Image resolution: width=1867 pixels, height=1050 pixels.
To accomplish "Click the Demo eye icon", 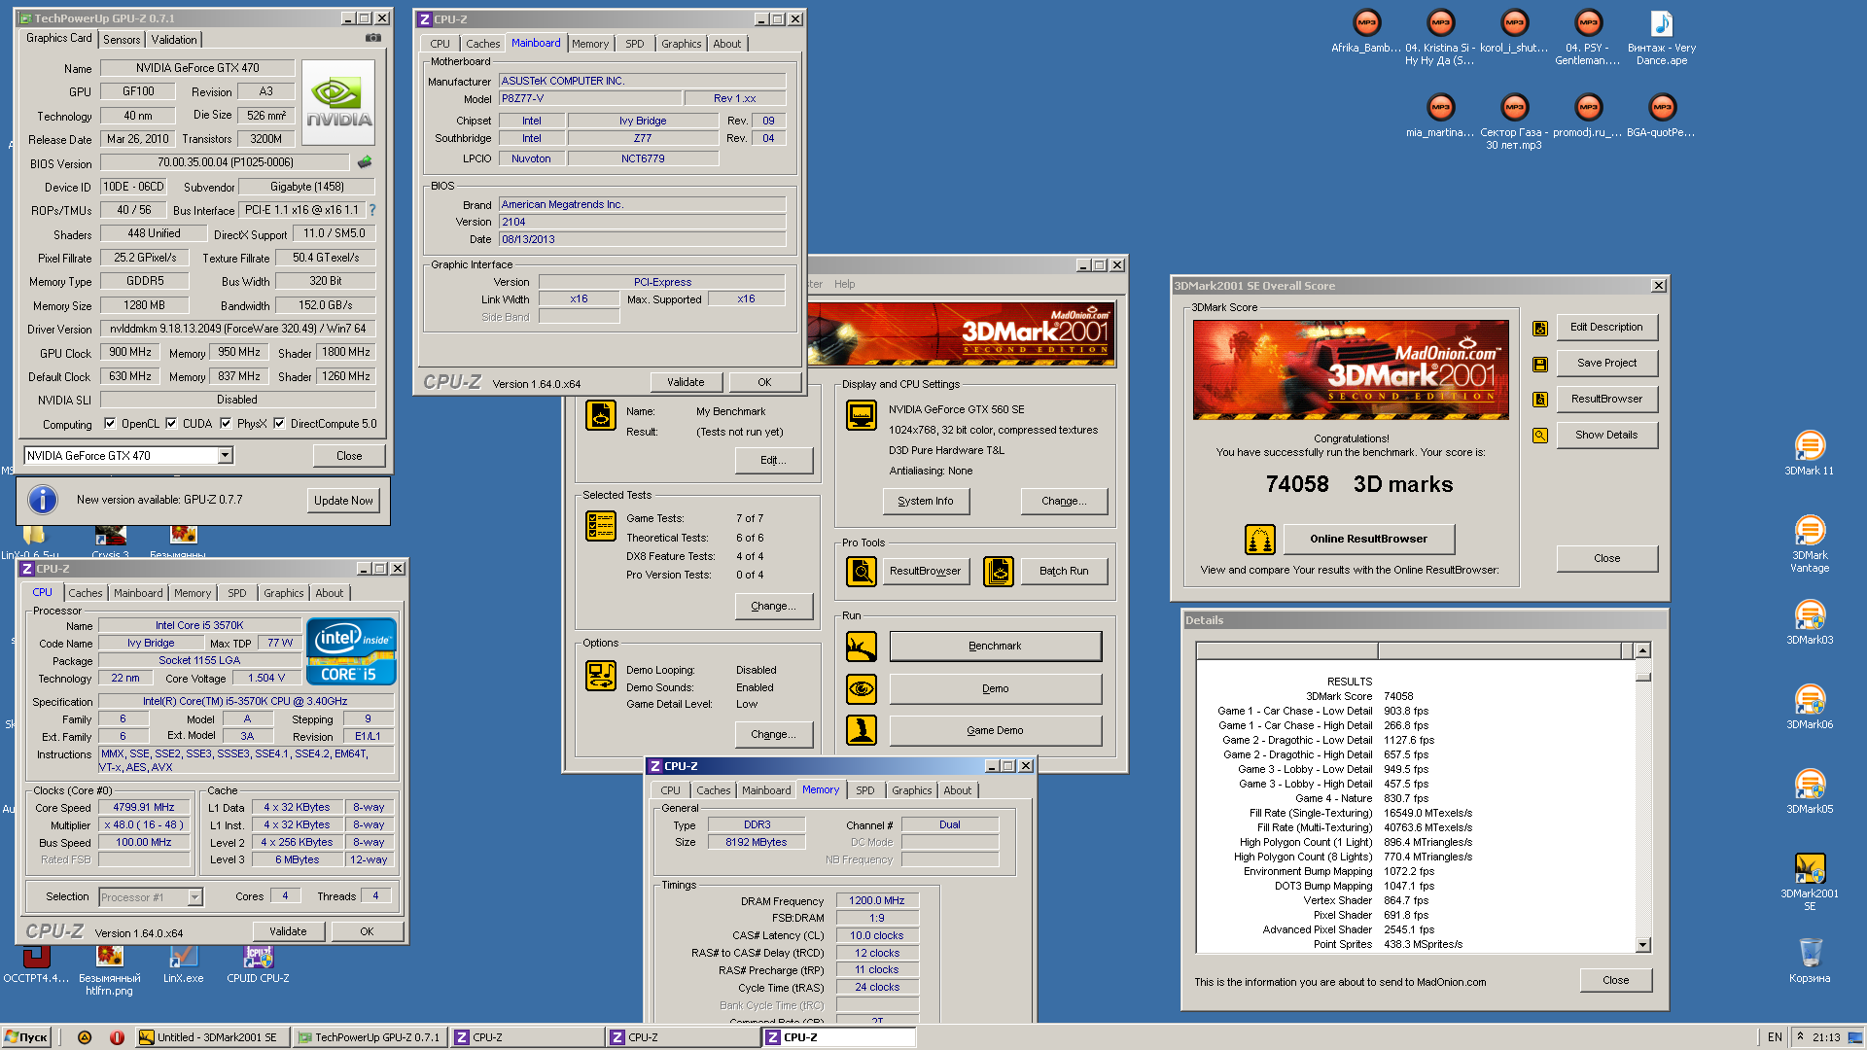I will coord(861,688).
